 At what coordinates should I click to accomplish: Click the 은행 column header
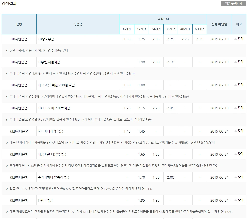coord(19,24)
